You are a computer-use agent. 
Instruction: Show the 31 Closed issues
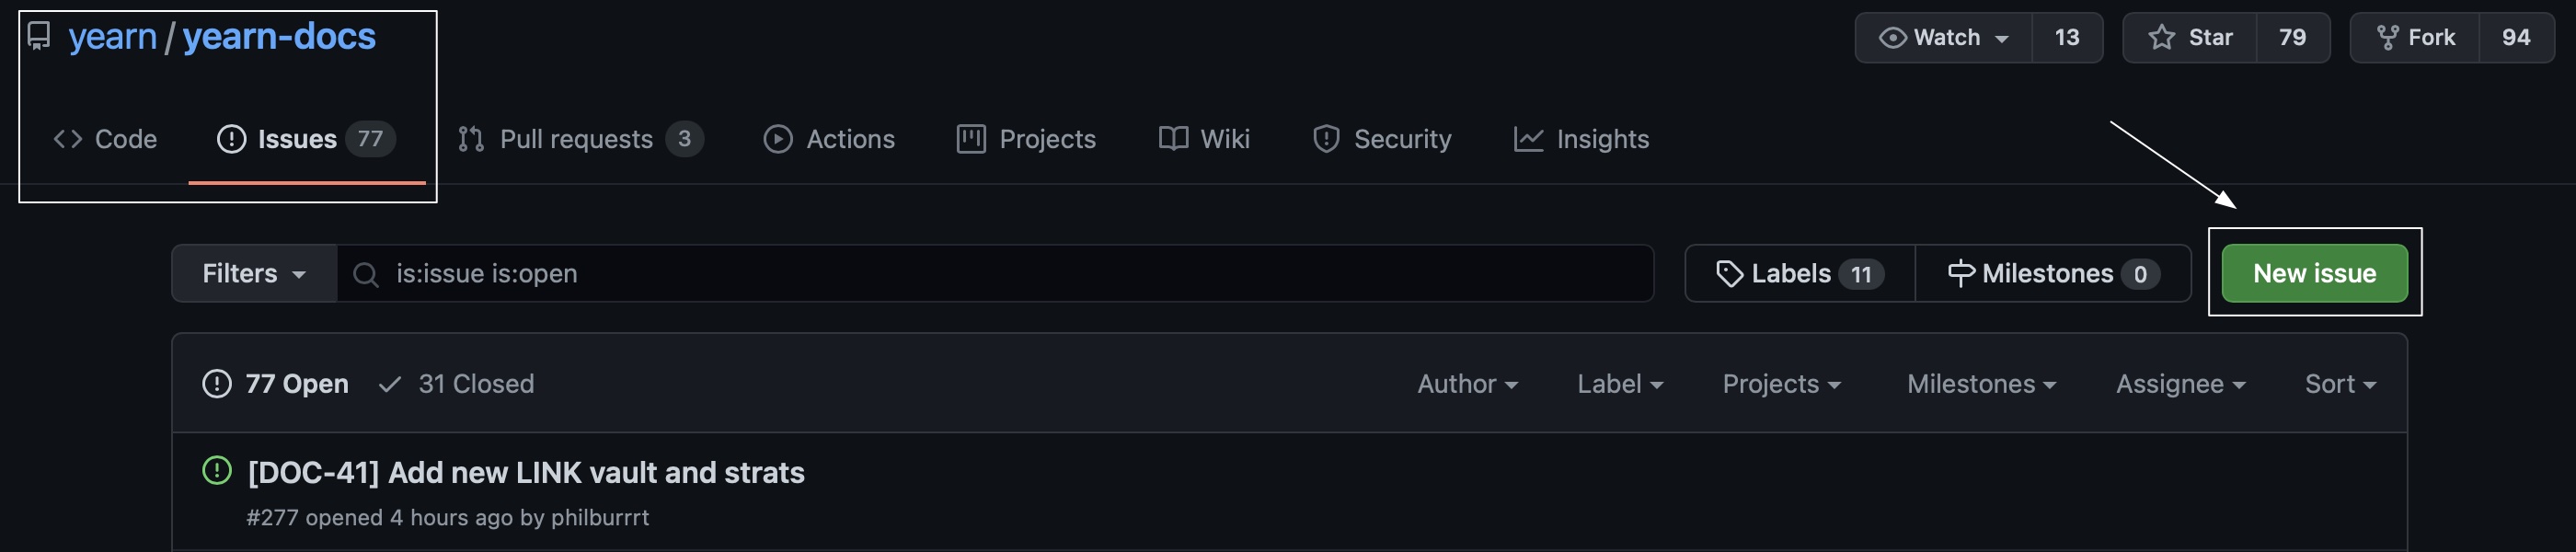tap(457, 384)
